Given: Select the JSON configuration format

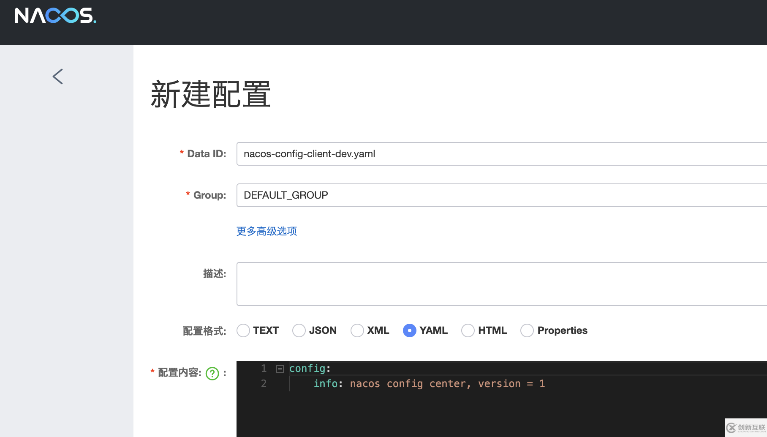Looking at the screenshot, I should coord(299,330).
